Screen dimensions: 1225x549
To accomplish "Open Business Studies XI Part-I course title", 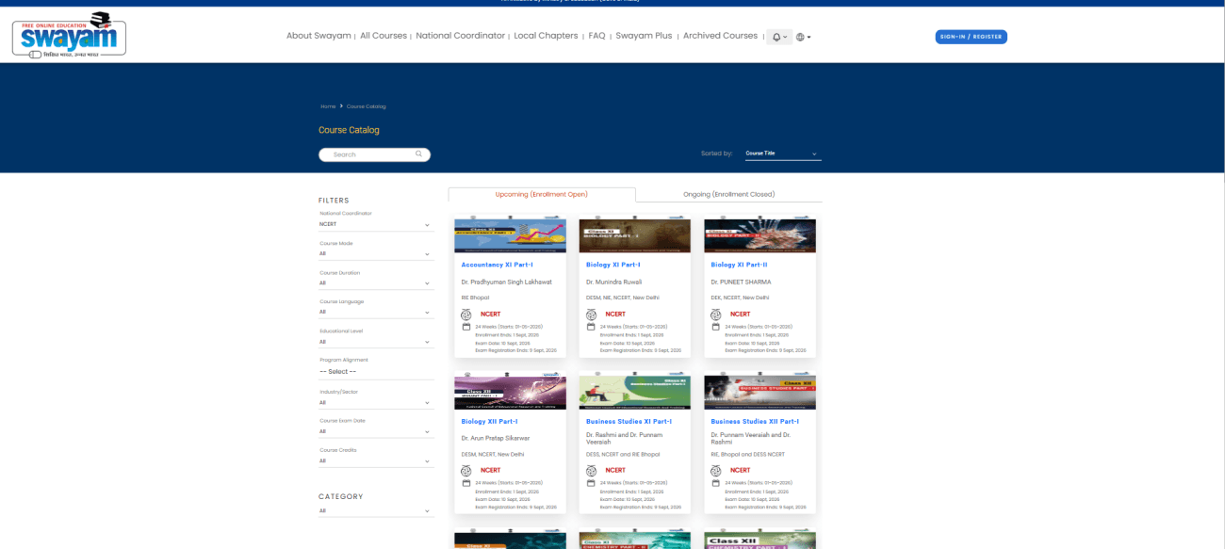I will pyautogui.click(x=629, y=422).
